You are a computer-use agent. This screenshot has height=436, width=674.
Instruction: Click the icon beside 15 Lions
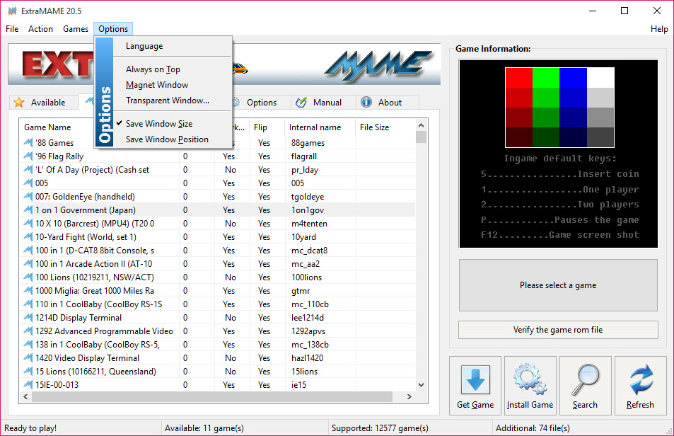click(28, 371)
